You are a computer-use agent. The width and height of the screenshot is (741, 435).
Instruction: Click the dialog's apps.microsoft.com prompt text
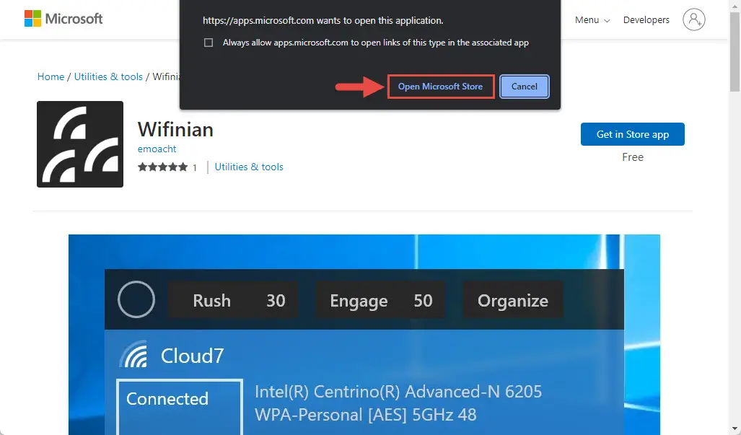tap(323, 20)
